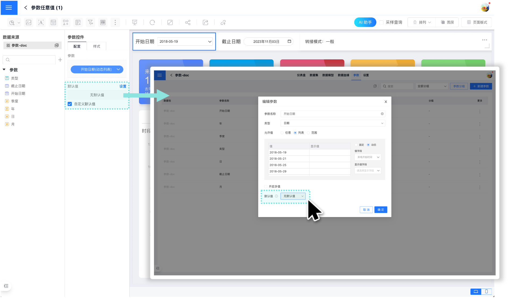510x298 pixels.
Task: Open the 数据集 tab in inner window
Action: pyautogui.click(x=314, y=75)
